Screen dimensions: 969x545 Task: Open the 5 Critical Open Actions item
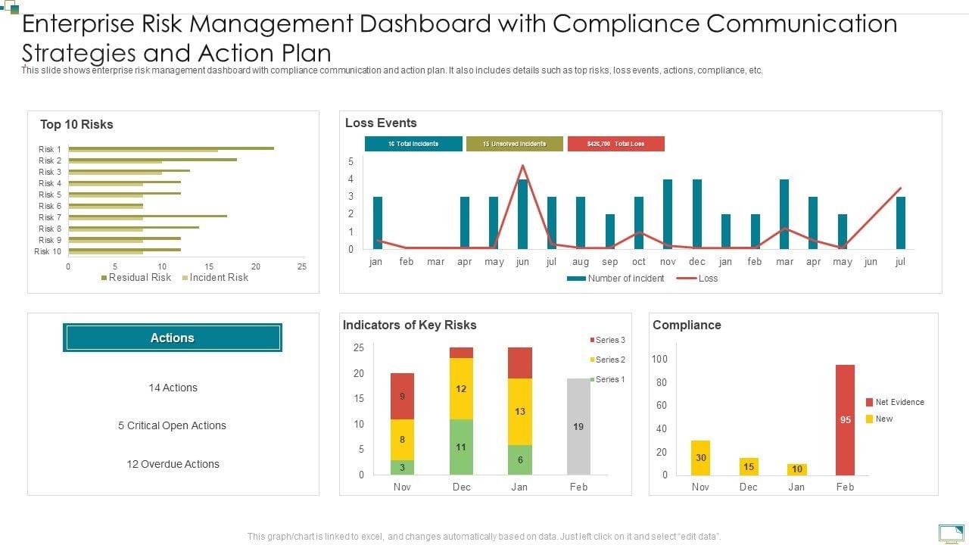pyautogui.click(x=173, y=425)
